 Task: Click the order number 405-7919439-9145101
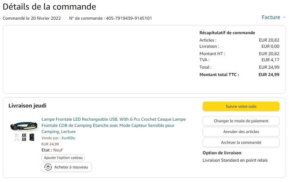129,18
